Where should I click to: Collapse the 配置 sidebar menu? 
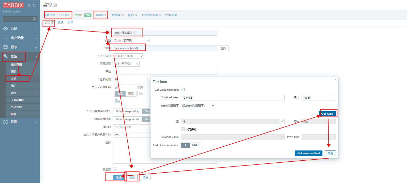[20, 56]
